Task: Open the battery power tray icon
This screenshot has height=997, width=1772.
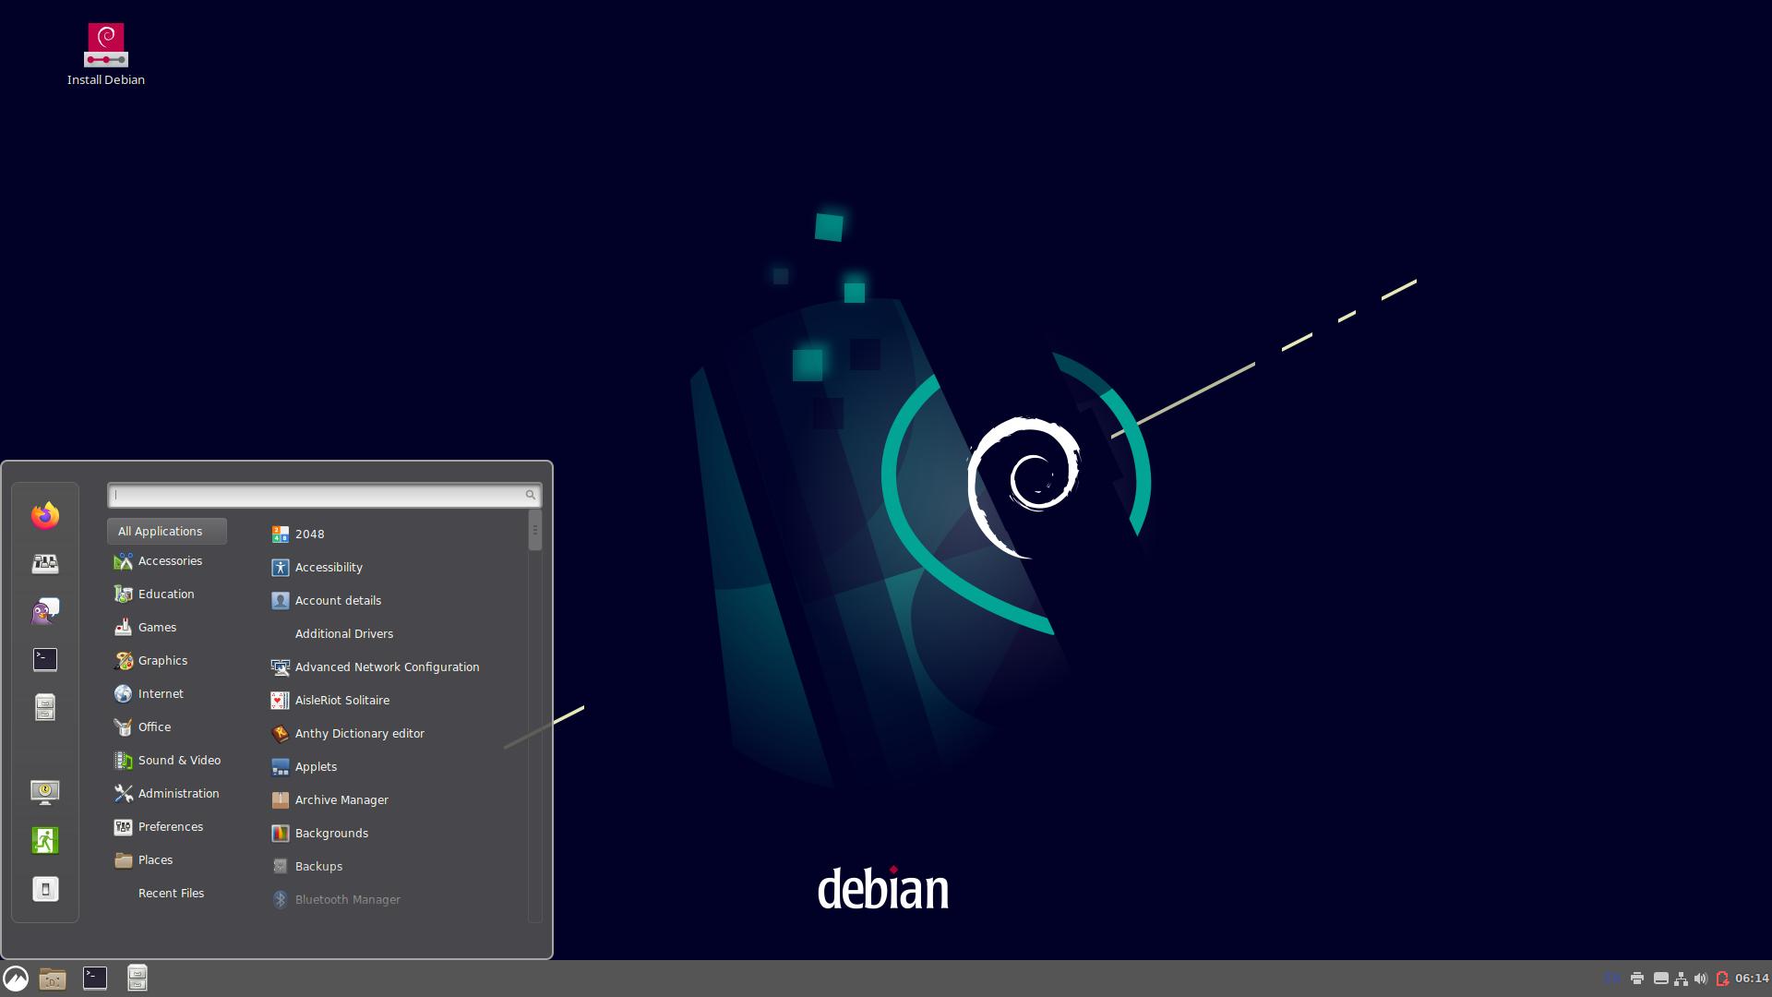Action: click(1721, 979)
